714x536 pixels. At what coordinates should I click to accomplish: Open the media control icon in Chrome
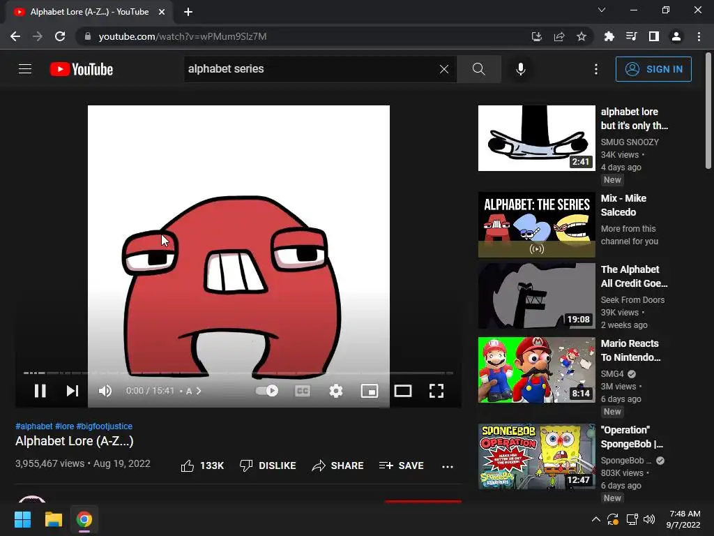(x=631, y=36)
